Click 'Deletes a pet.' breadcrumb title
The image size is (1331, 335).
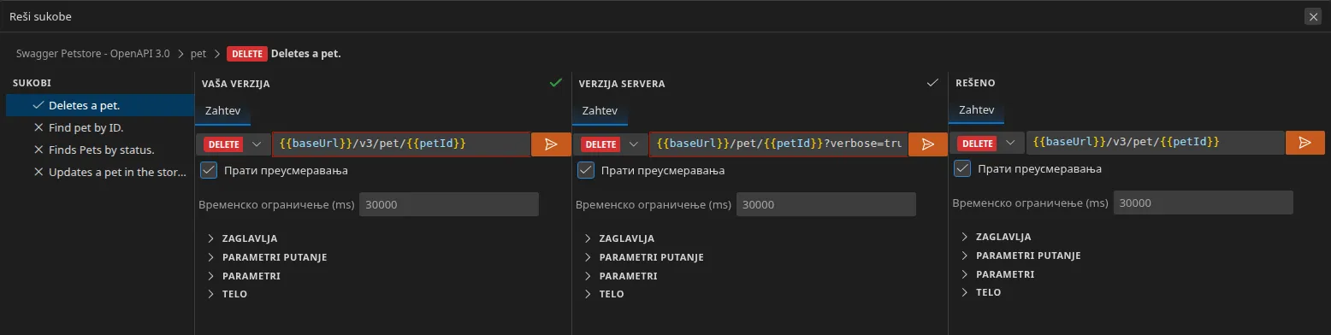pos(305,54)
